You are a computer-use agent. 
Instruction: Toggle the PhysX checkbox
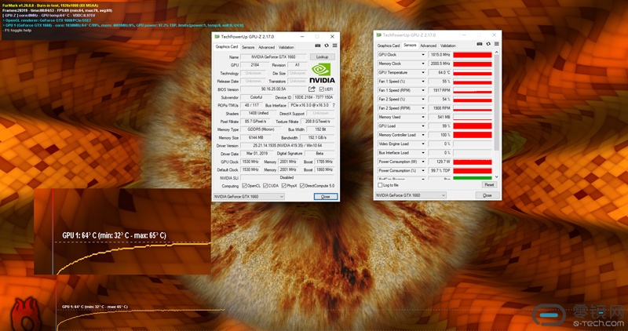283,186
